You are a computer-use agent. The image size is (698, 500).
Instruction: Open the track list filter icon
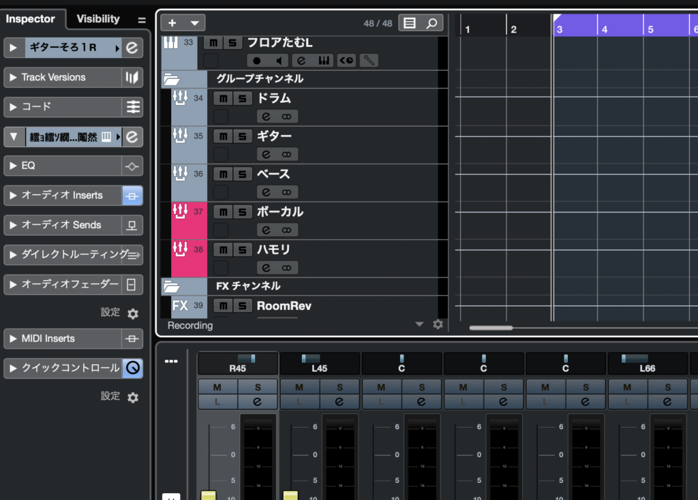tap(410, 23)
